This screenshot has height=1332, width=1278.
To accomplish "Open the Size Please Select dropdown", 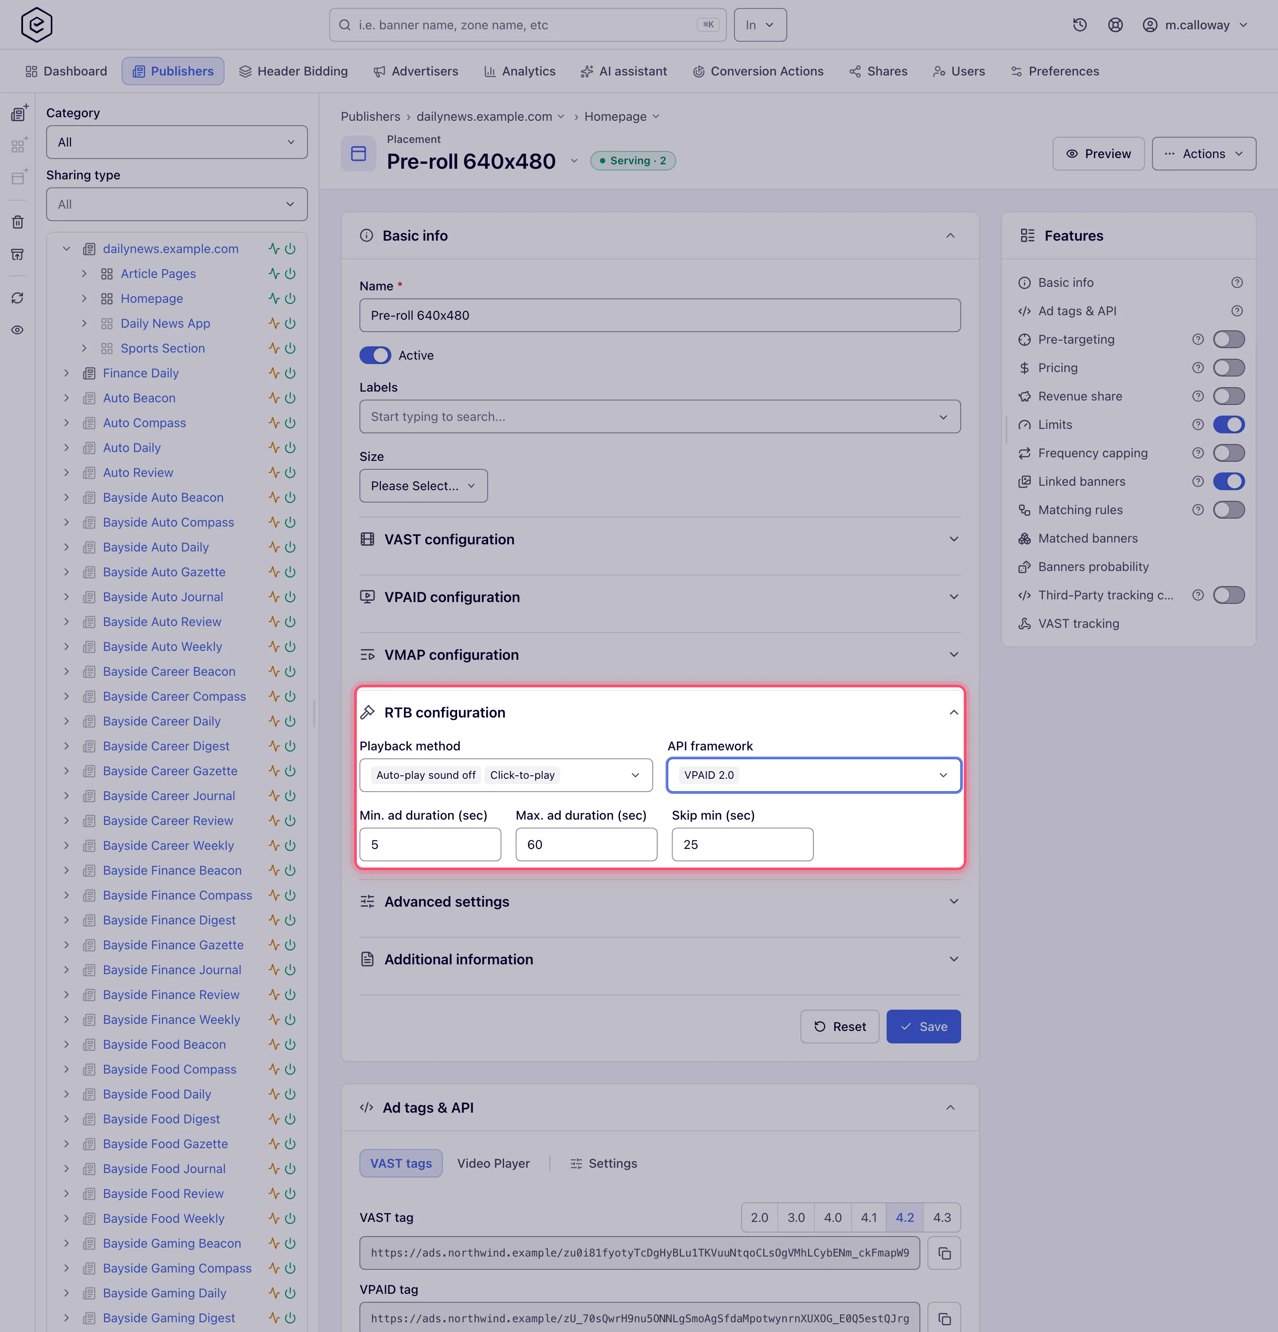I will point(424,486).
